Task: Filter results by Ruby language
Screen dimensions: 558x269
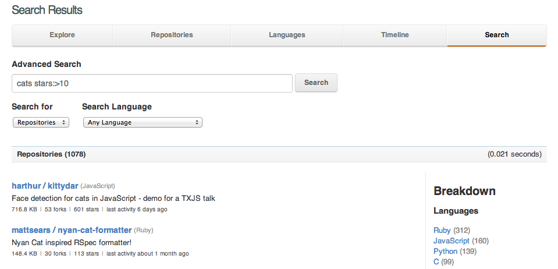Action: (442, 230)
